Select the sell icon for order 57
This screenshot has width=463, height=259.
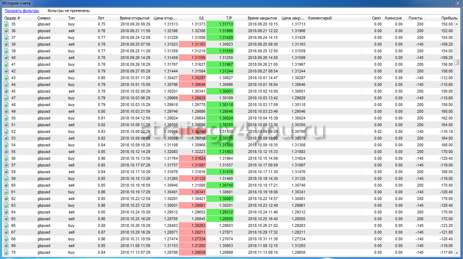[x=6, y=165]
